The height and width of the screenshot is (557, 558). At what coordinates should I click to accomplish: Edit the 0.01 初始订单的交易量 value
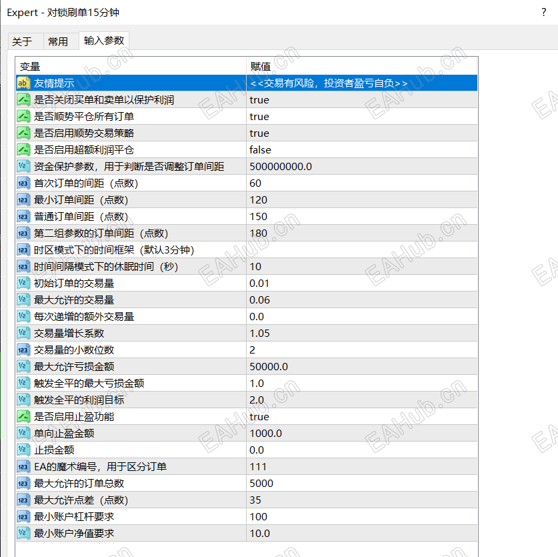(362, 283)
